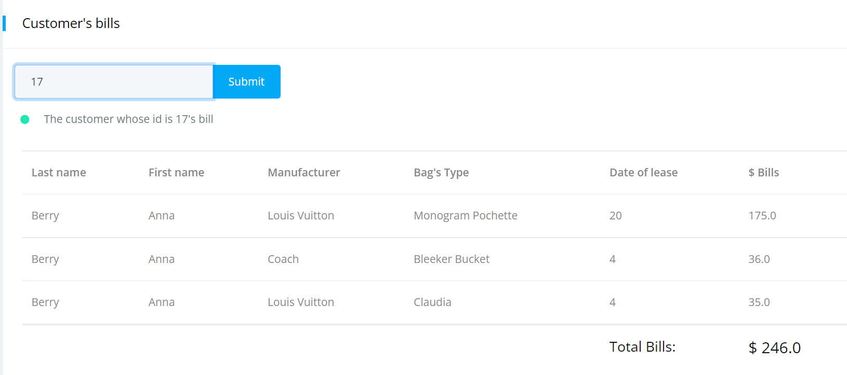Click the Customer's bills heading
Image resolution: width=847 pixels, height=375 pixels.
(71, 23)
